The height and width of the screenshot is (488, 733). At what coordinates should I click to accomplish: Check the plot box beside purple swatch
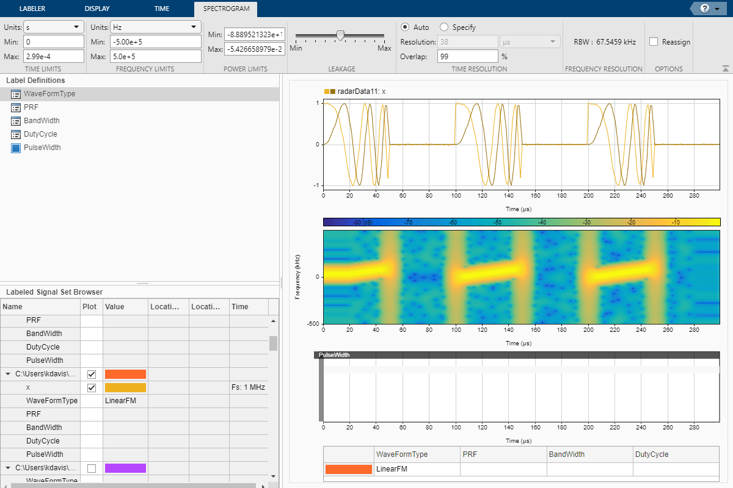coord(92,468)
